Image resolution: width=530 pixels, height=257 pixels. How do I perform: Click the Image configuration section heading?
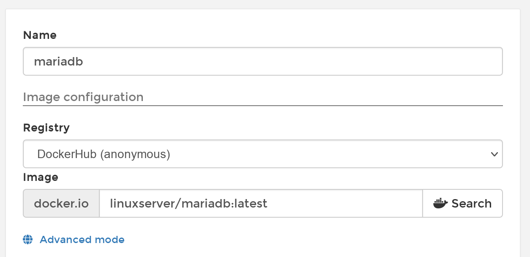point(83,97)
